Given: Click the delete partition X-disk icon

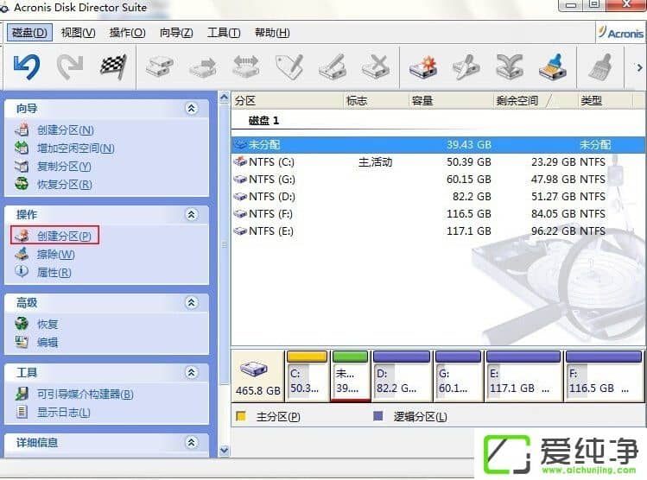Looking at the screenshot, I should [376, 66].
